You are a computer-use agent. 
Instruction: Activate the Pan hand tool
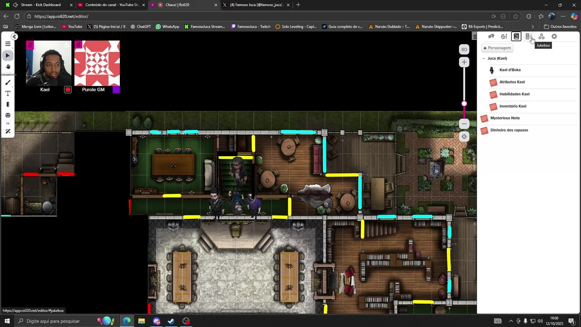tap(8, 67)
